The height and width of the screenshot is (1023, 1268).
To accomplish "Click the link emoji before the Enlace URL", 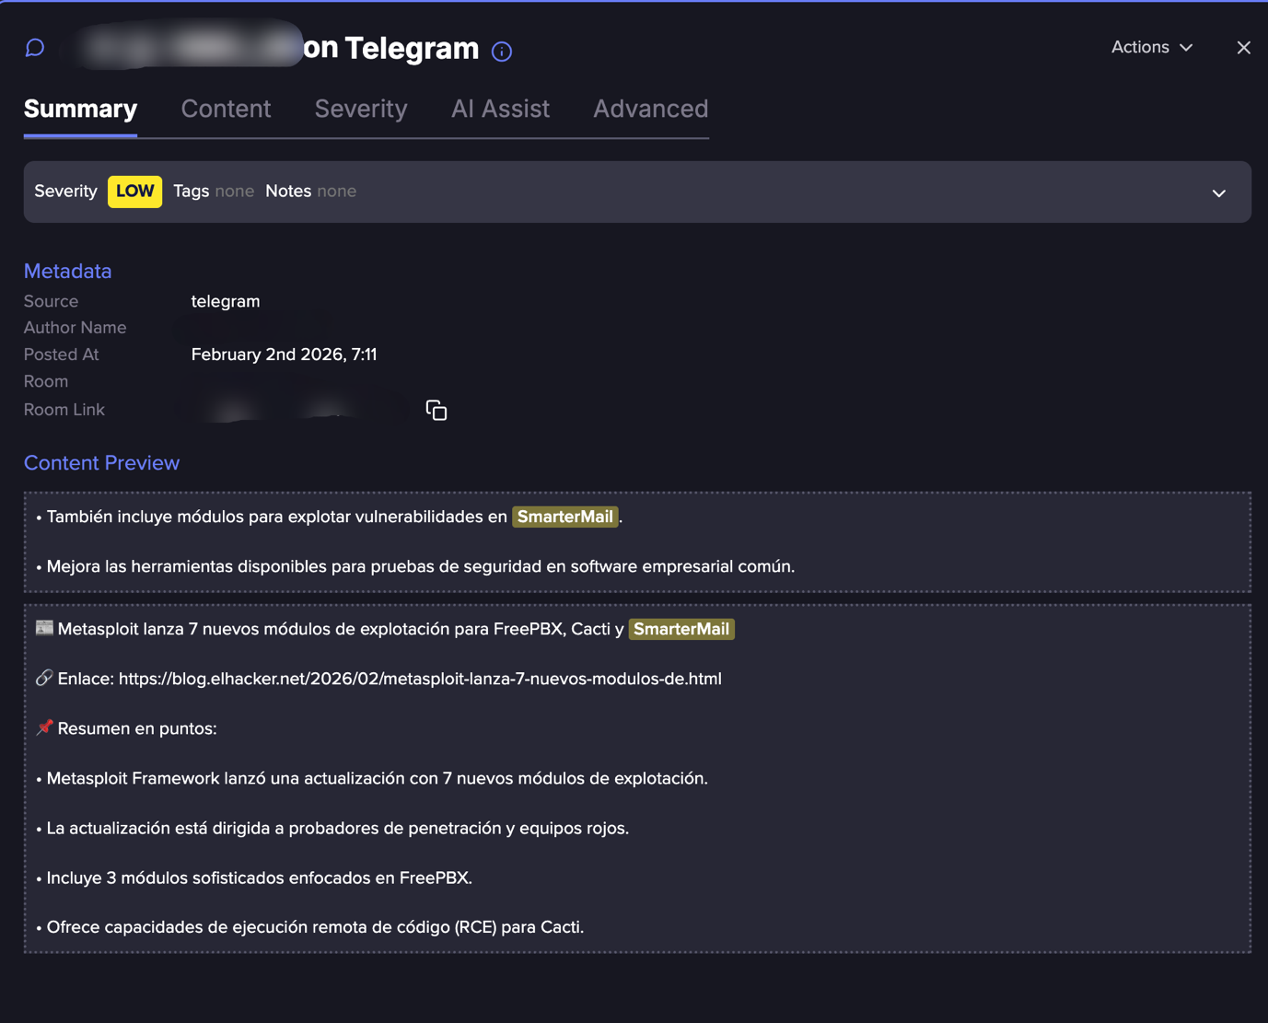I will coord(44,678).
